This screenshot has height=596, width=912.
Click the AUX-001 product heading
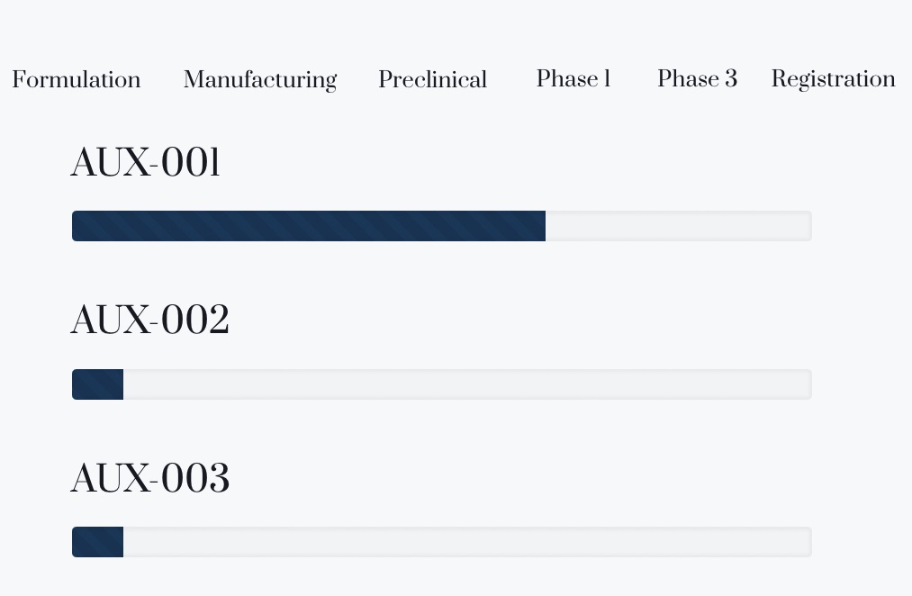[x=146, y=164]
